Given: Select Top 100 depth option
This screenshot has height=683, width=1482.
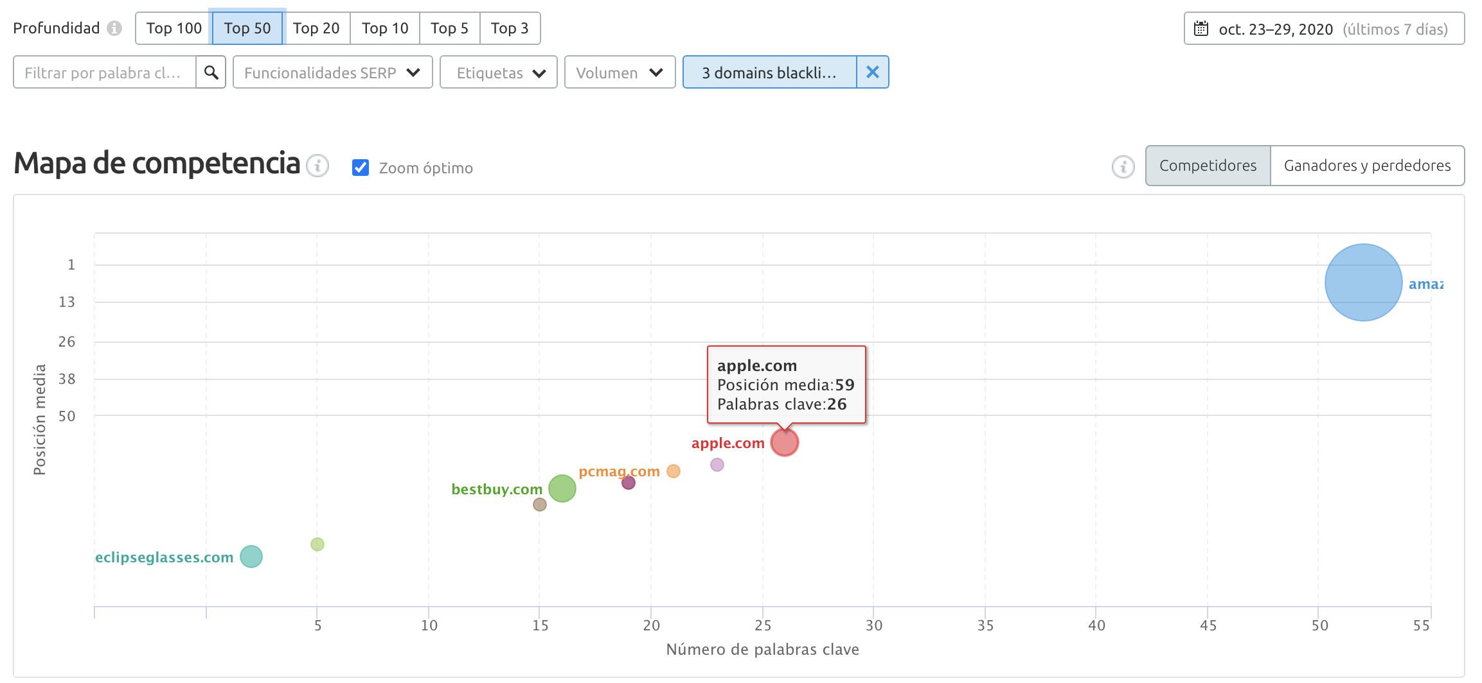Looking at the screenshot, I should point(174,28).
